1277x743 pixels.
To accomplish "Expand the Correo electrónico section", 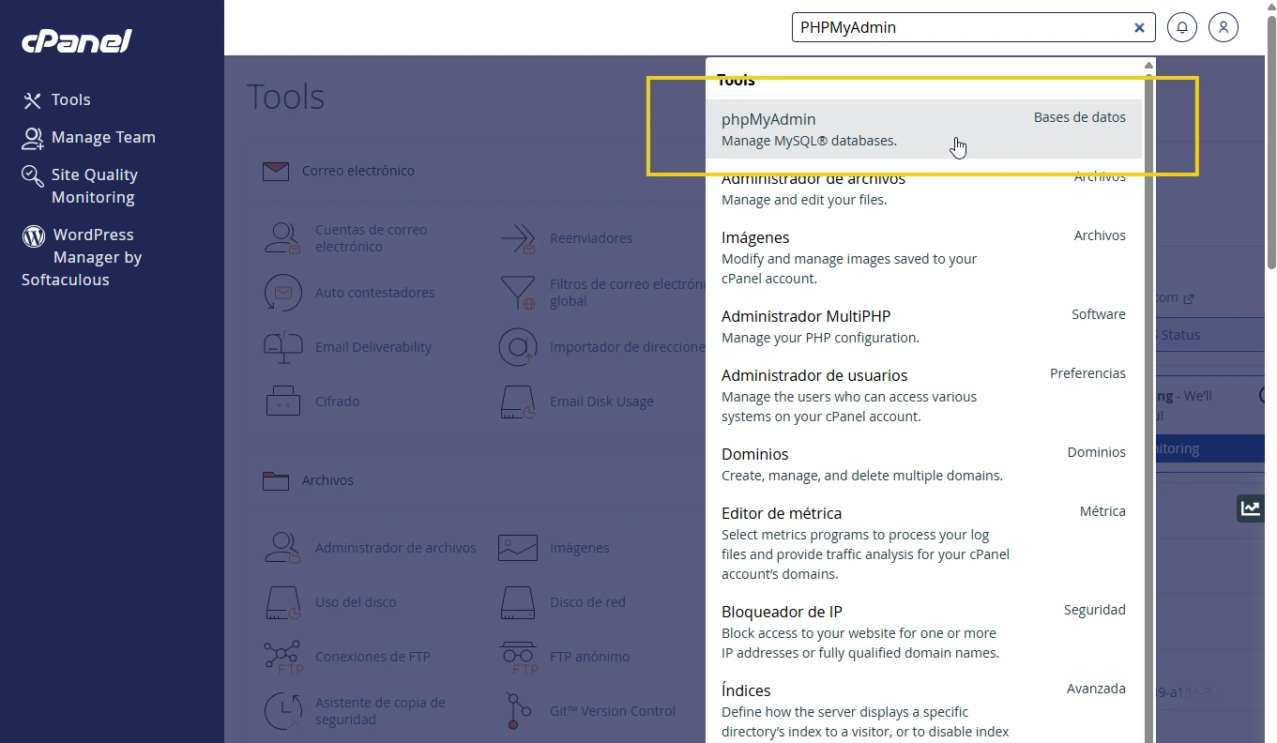I will [355, 170].
